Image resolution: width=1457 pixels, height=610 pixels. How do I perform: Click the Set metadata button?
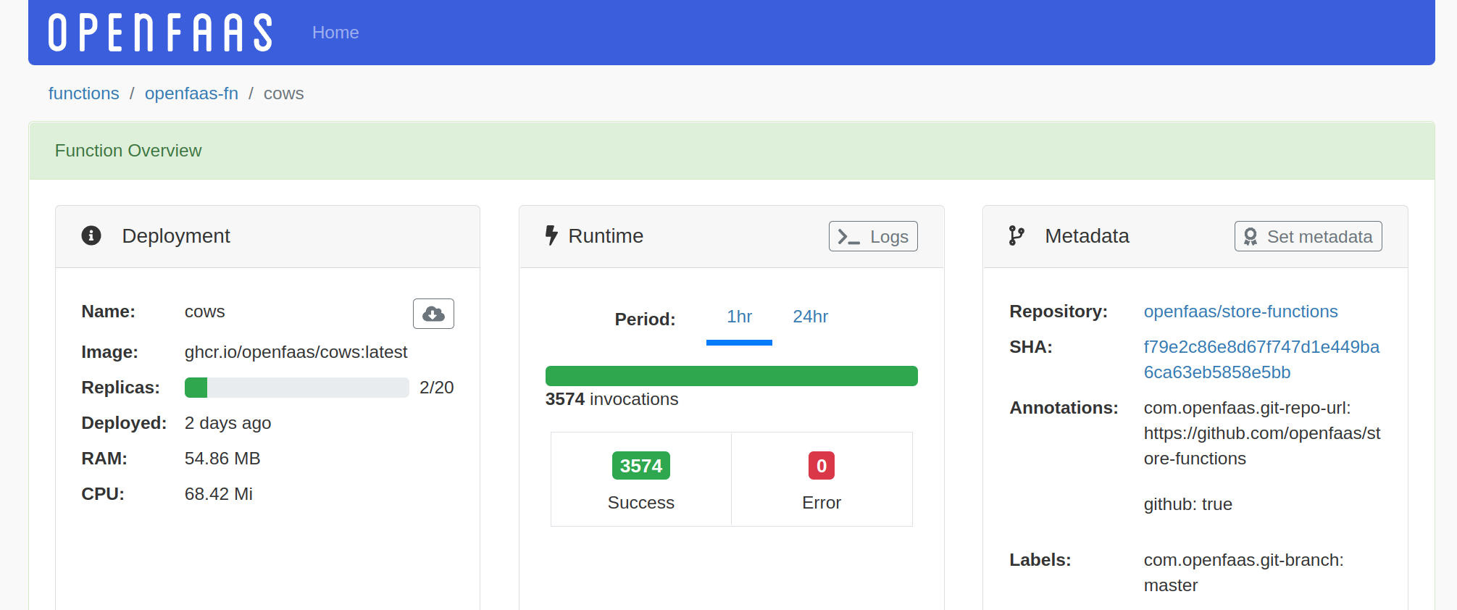click(x=1308, y=236)
